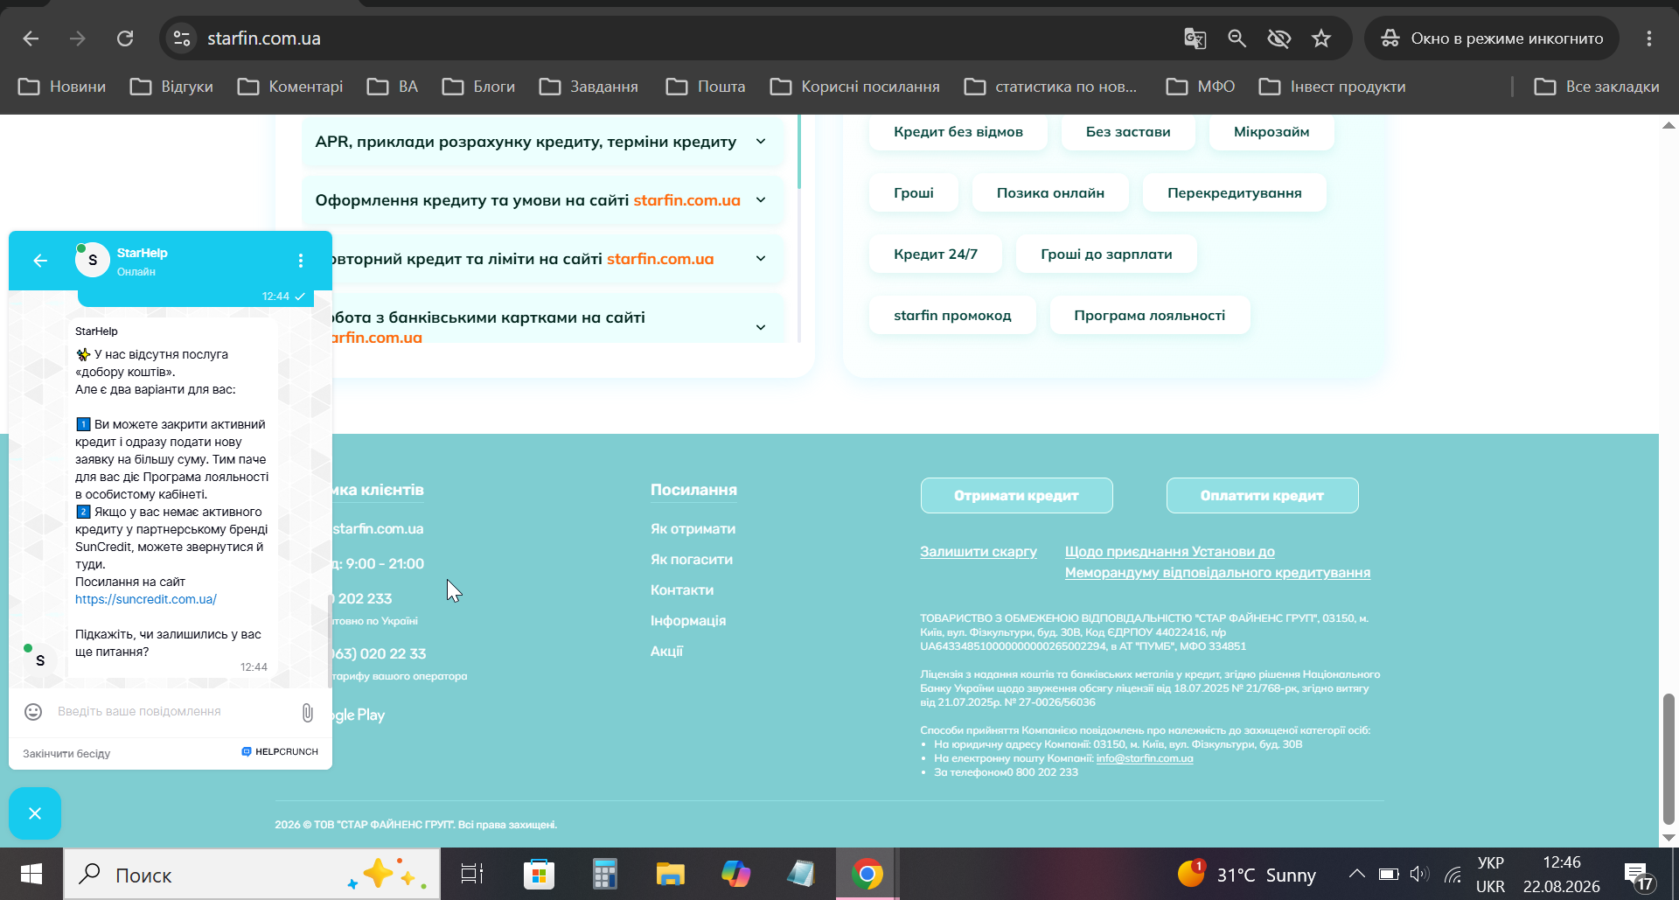Click the page vertical scrollbar thumb
The height and width of the screenshot is (900, 1679).
coord(1669,758)
